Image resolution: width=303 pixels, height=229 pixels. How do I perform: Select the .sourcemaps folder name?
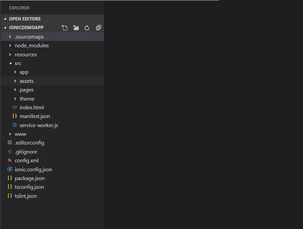click(x=29, y=37)
